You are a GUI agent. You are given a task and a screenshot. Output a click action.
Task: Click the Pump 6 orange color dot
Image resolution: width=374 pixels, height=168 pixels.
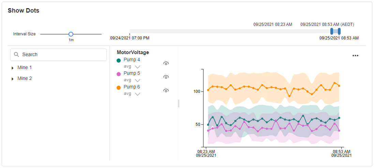(x=119, y=87)
